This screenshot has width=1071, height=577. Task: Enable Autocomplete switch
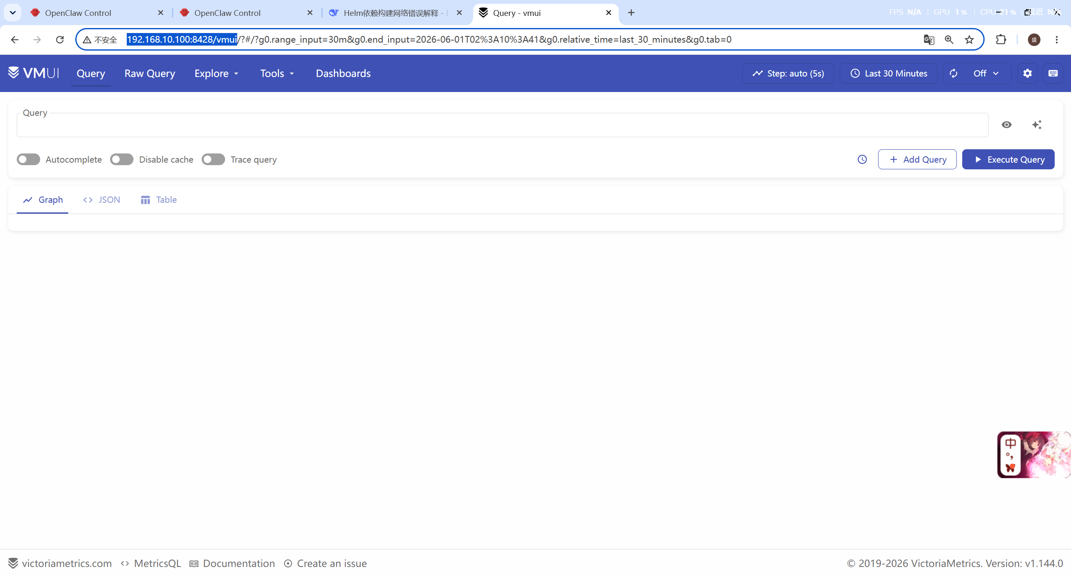[x=28, y=160]
